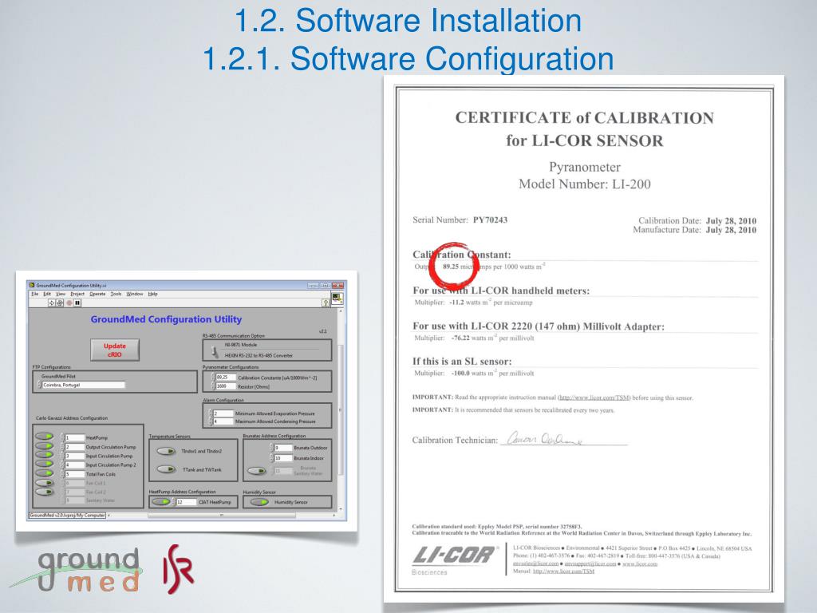Click the VI icon pane at top right
Viewport: 817px width, 613px height.
pos(337,299)
